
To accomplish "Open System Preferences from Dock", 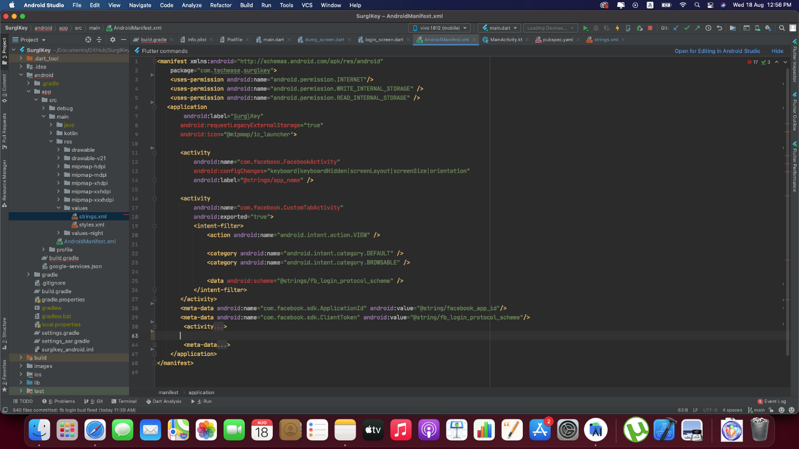I will pyautogui.click(x=568, y=430).
